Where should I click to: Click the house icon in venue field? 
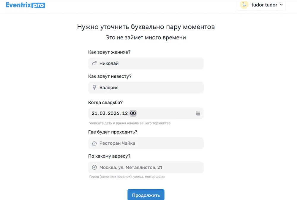[94, 143]
